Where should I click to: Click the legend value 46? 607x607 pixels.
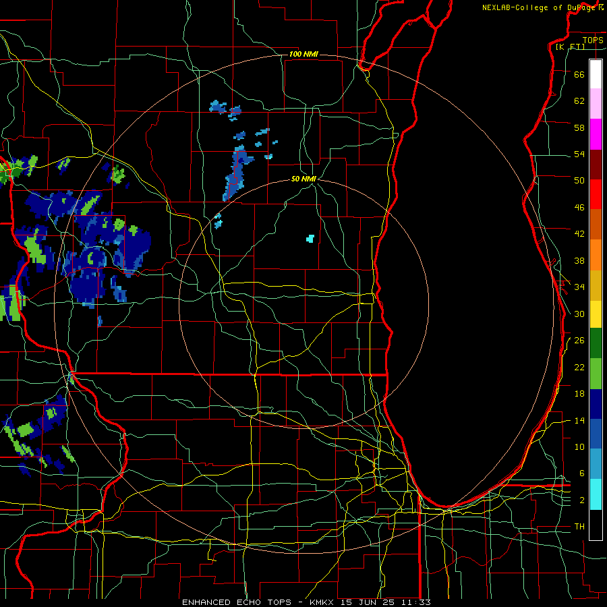[x=579, y=207]
